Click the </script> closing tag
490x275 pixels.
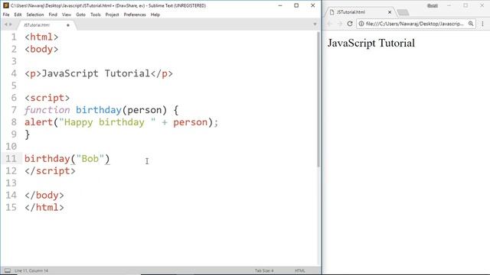tap(50, 171)
